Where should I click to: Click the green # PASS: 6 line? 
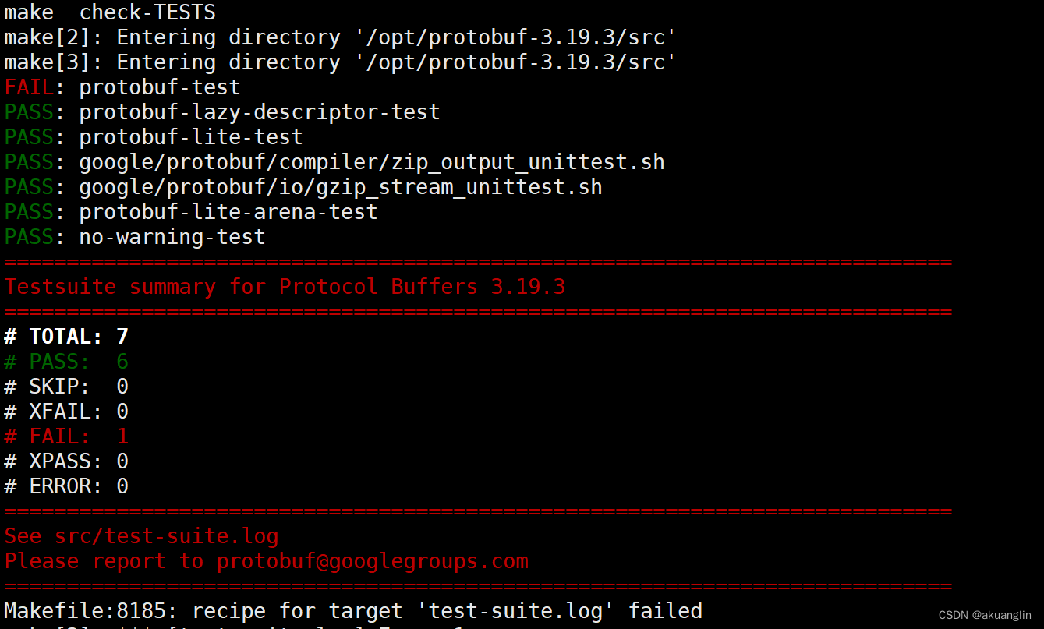(66, 362)
